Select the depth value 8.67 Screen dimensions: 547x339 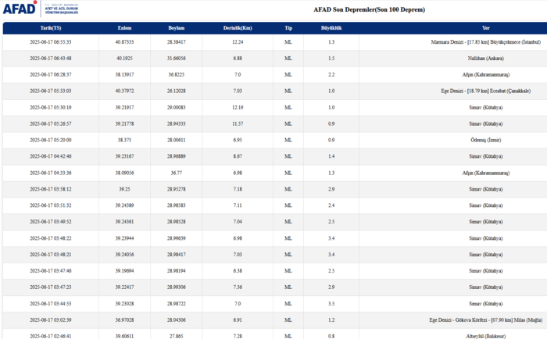pos(238,156)
